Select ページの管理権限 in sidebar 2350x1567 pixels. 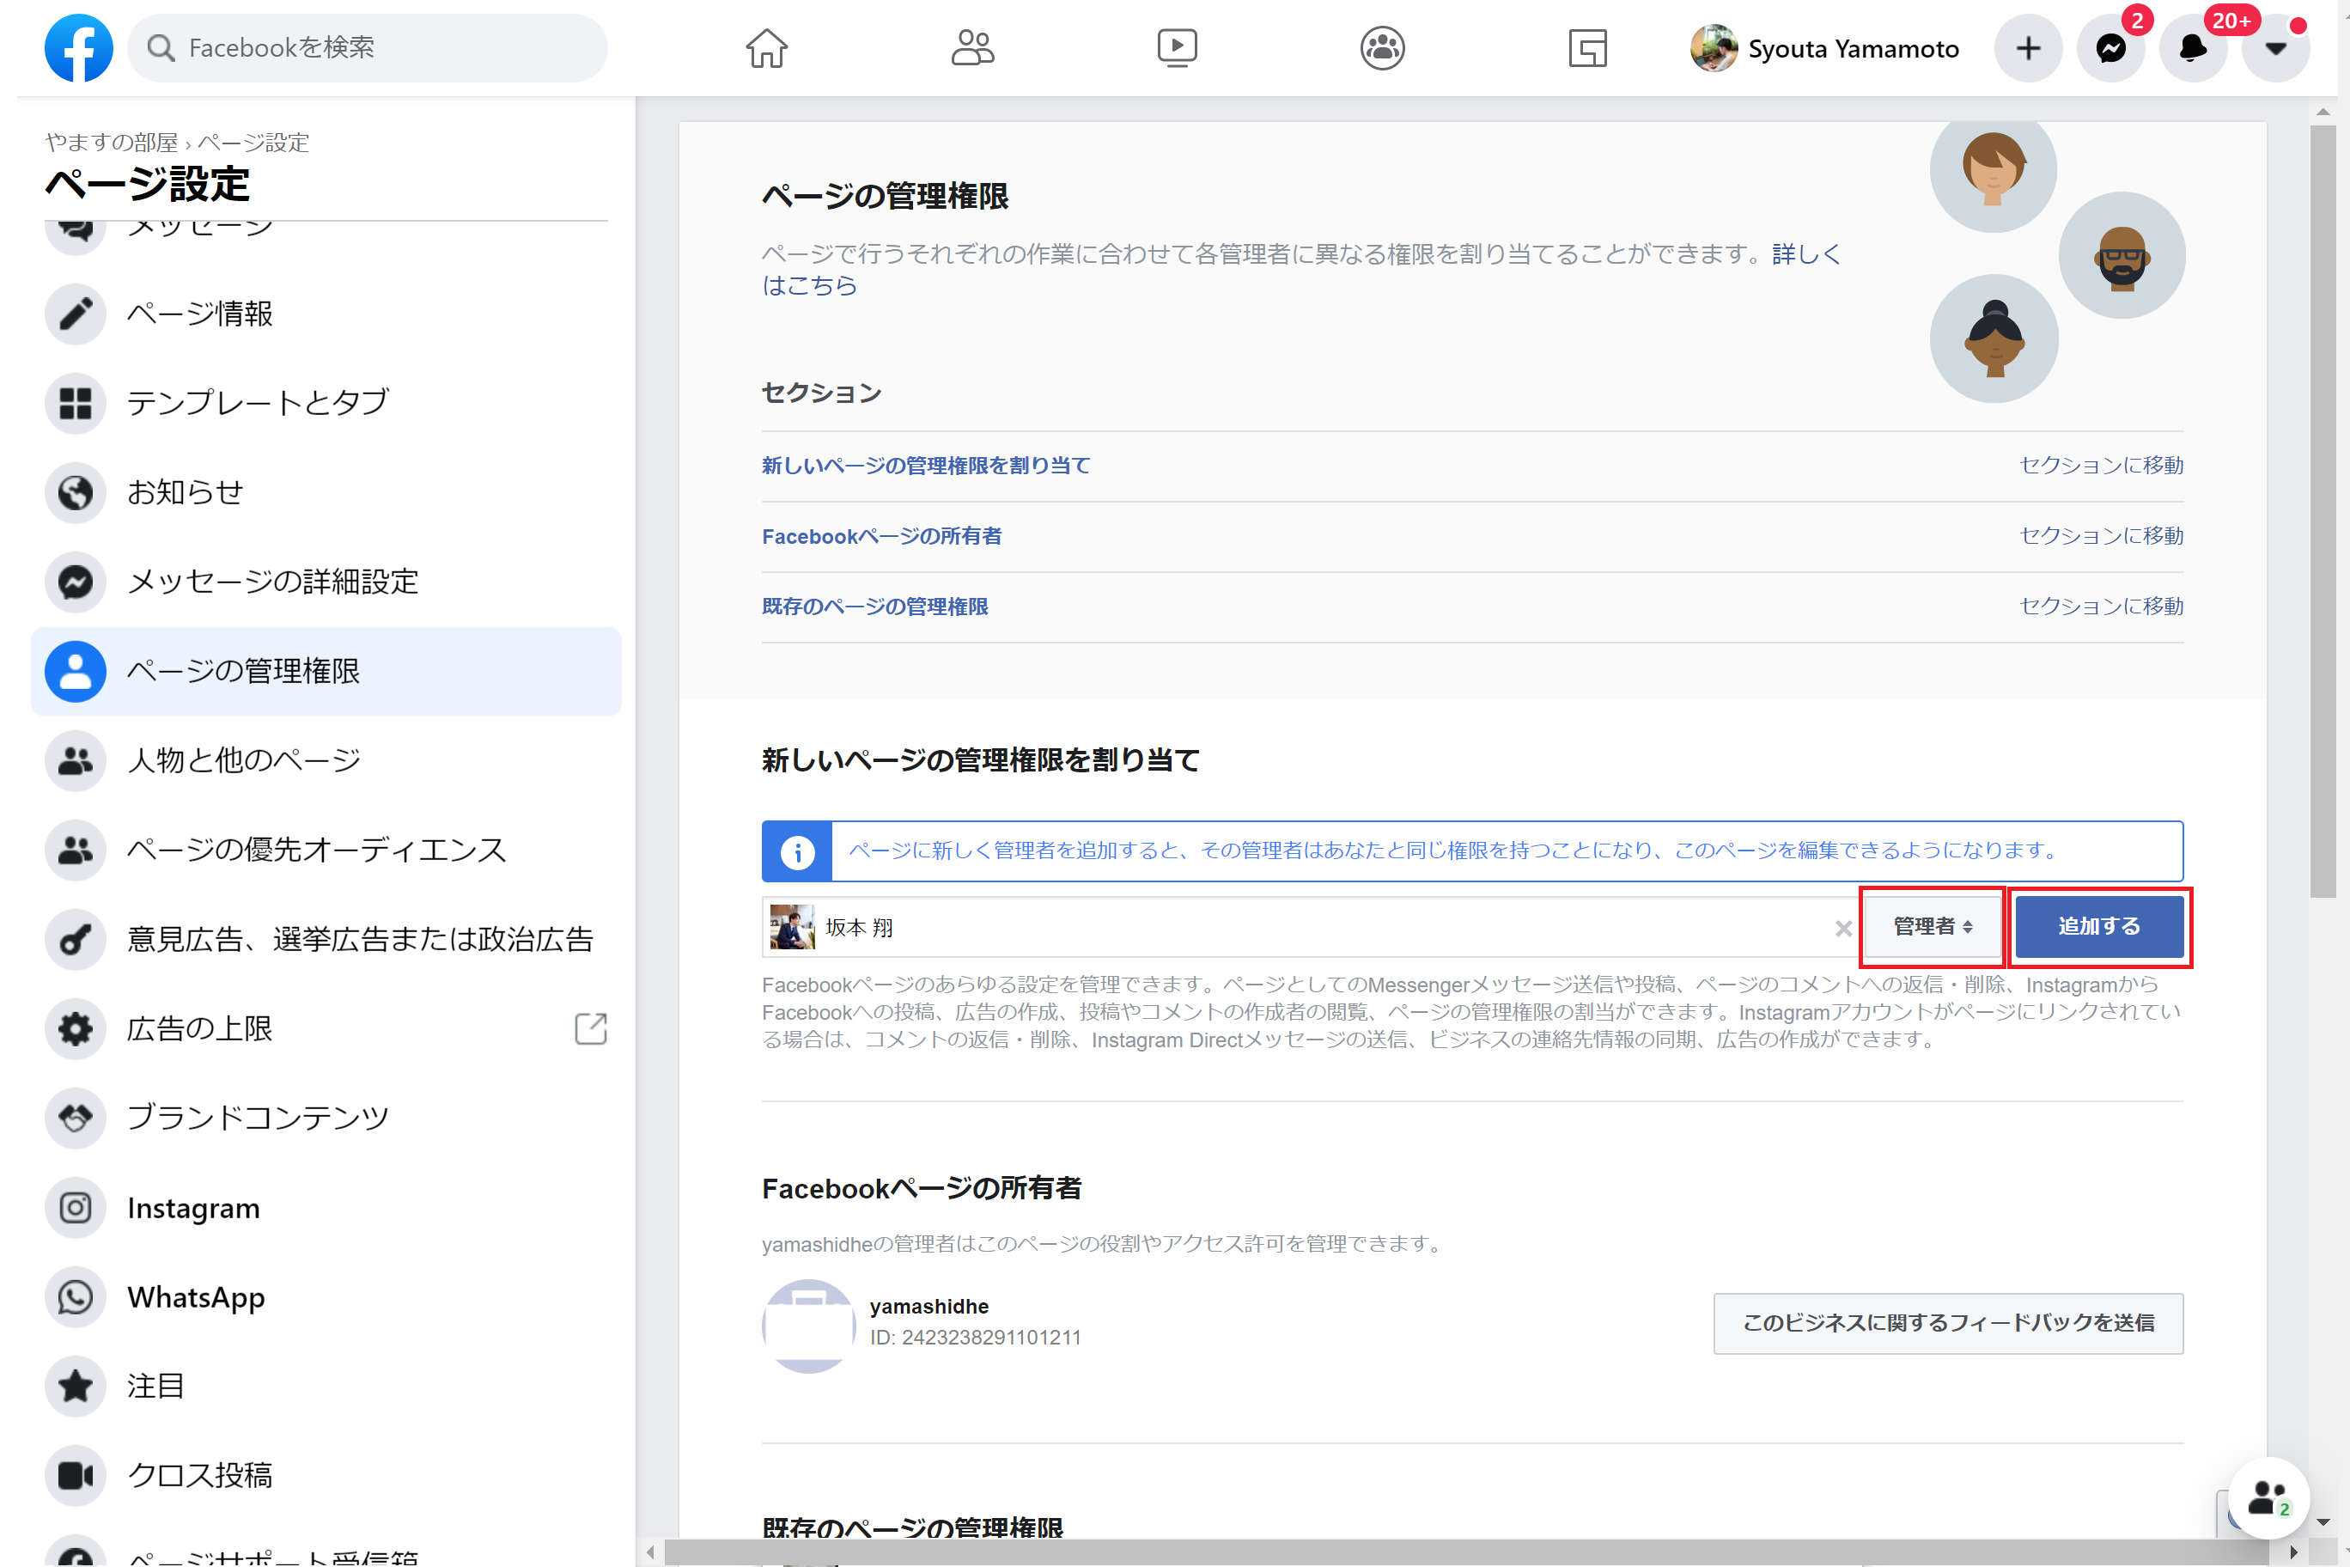326,672
